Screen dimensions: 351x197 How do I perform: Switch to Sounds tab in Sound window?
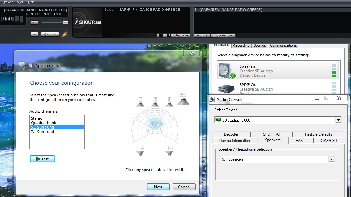(x=260, y=45)
